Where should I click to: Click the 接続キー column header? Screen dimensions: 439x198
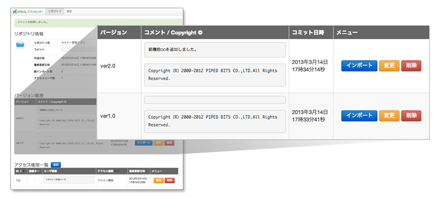pyautogui.click(x=34, y=171)
